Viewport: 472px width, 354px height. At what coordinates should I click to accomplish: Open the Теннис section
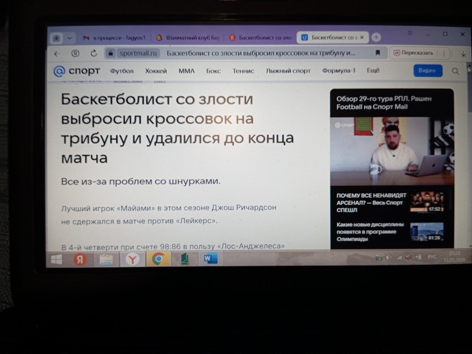(243, 71)
